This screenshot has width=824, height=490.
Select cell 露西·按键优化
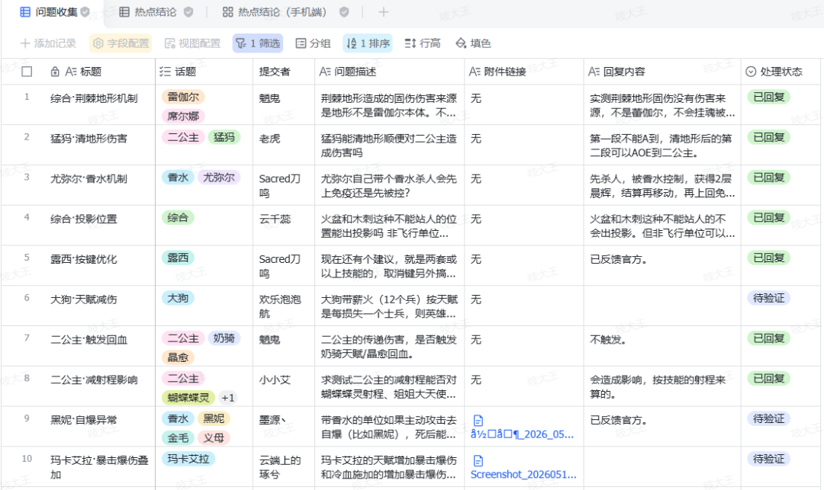(x=100, y=265)
